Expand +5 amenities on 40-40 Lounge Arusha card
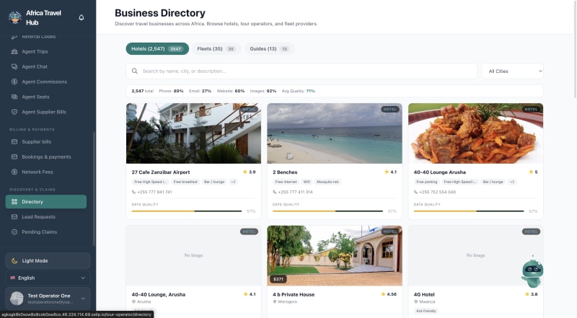The image size is (577, 318). [512, 182]
